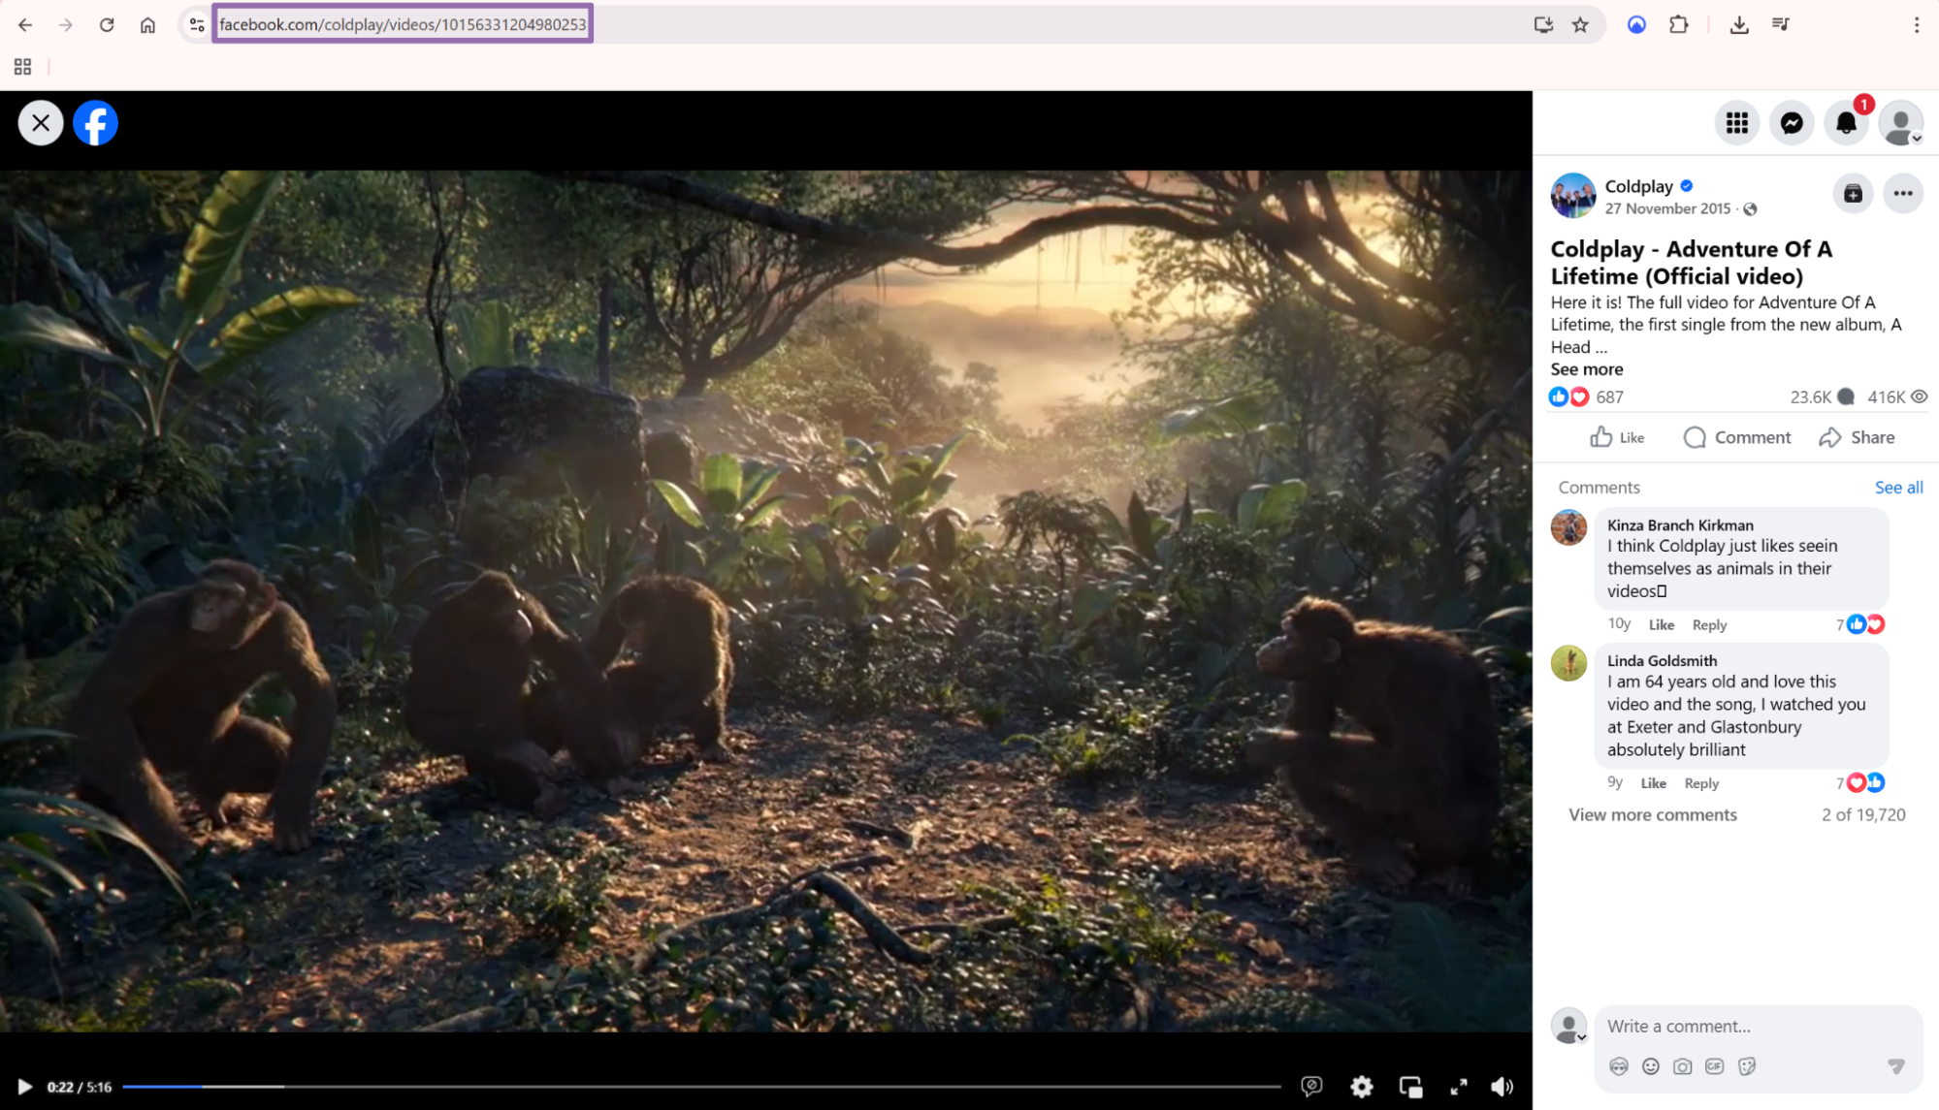This screenshot has width=1939, height=1110.
Task: View site information icon in address bar
Action: 196,24
